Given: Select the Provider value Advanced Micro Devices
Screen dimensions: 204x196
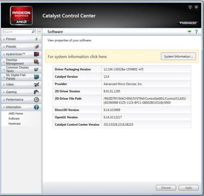Looking at the screenshot, I should click(123, 84).
